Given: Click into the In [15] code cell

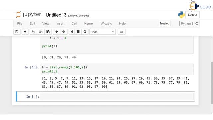Looking at the screenshot, I should [117, 69].
